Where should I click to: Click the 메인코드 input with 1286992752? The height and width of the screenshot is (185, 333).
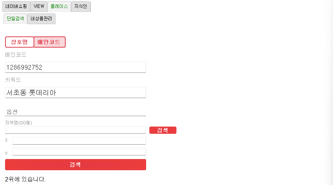[75, 67]
